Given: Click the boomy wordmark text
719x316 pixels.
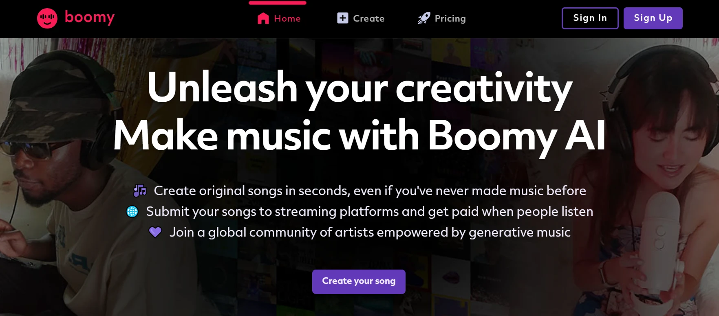Looking at the screenshot, I should [90, 17].
